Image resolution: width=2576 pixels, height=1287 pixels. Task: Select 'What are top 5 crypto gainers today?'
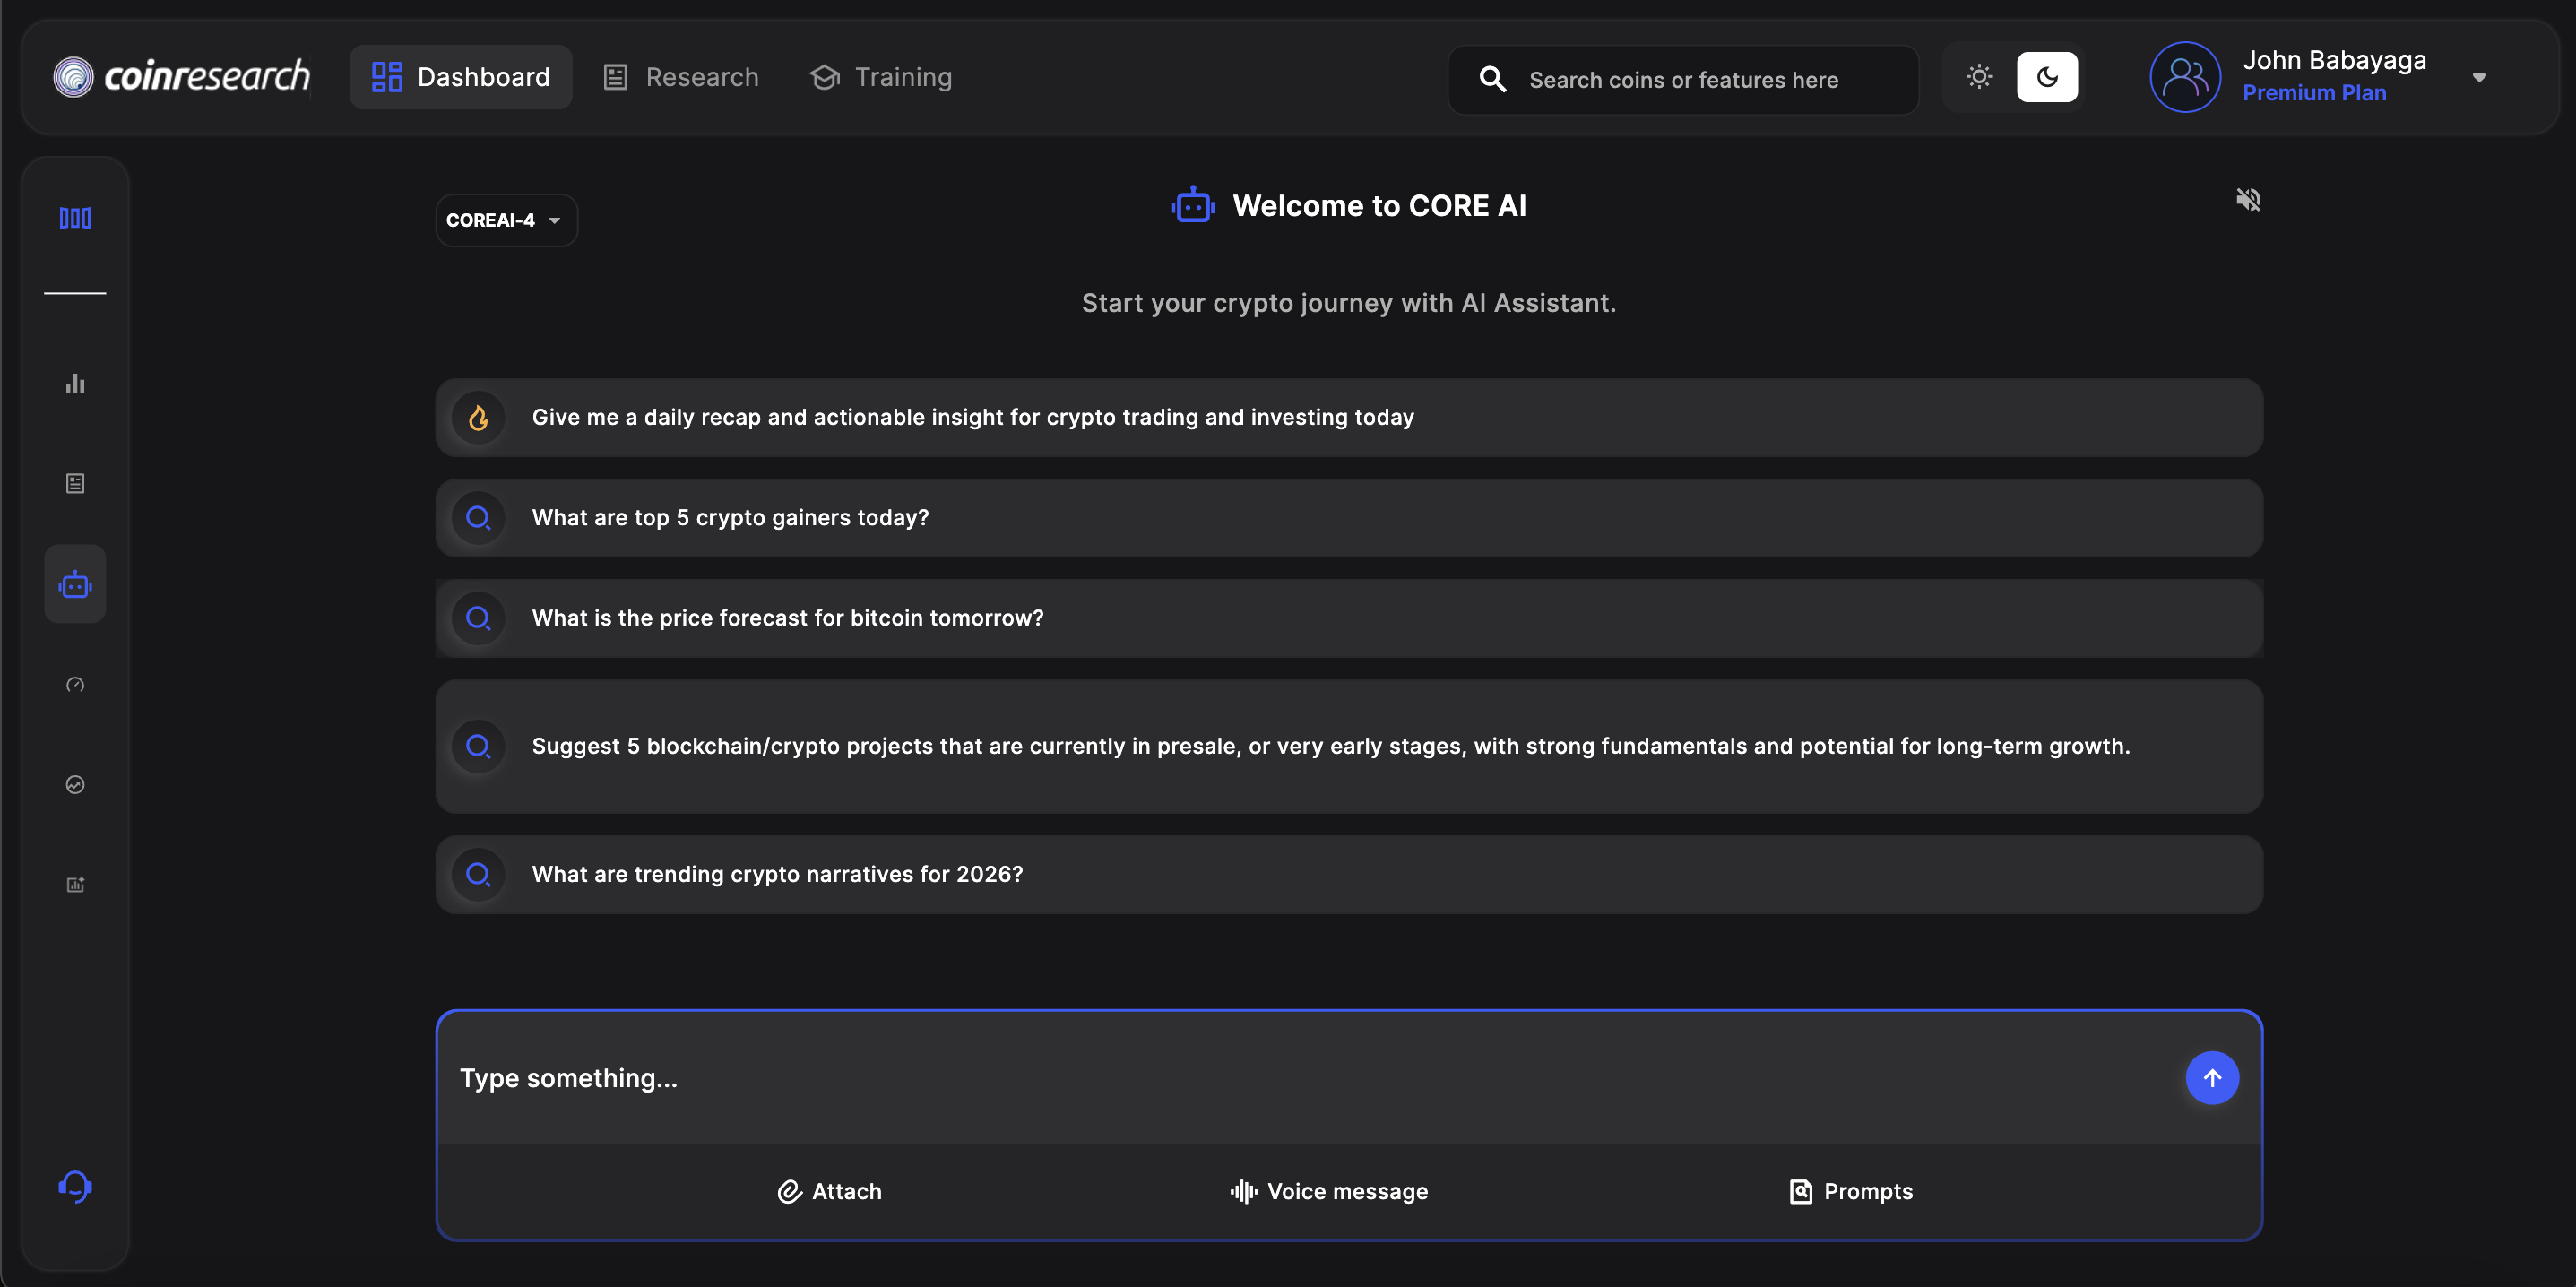(x=1349, y=518)
